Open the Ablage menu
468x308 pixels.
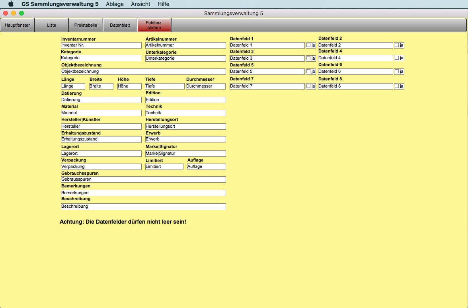click(x=115, y=4)
